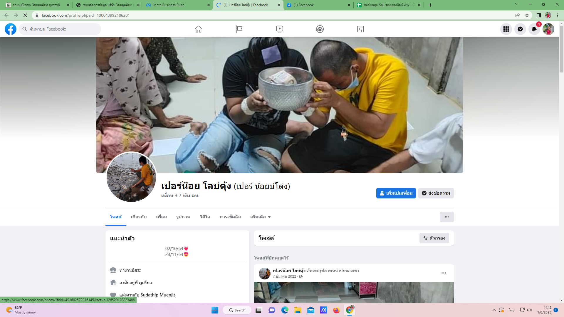Open the profile three-dots options menu
This screenshot has width=564, height=317.
446,217
